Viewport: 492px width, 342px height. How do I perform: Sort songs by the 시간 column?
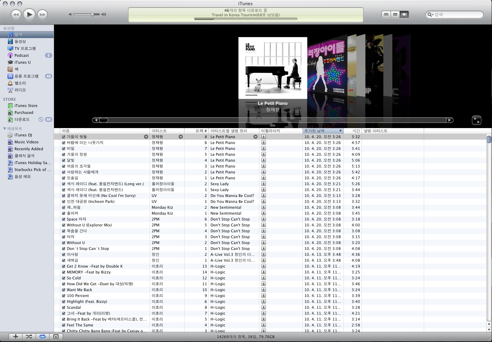352,131
